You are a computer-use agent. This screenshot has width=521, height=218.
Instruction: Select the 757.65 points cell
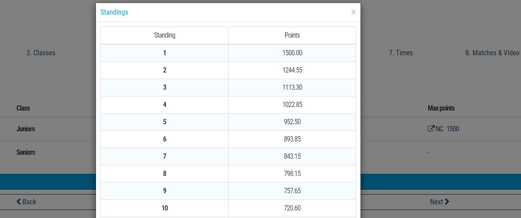coord(292,191)
